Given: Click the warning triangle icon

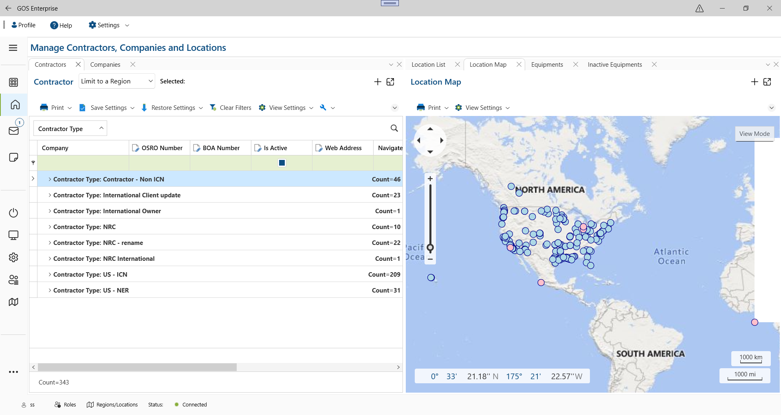Looking at the screenshot, I should tap(700, 8).
